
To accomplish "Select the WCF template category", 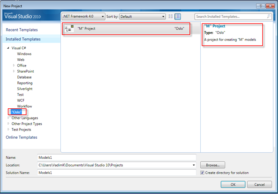I will [x=21, y=100].
